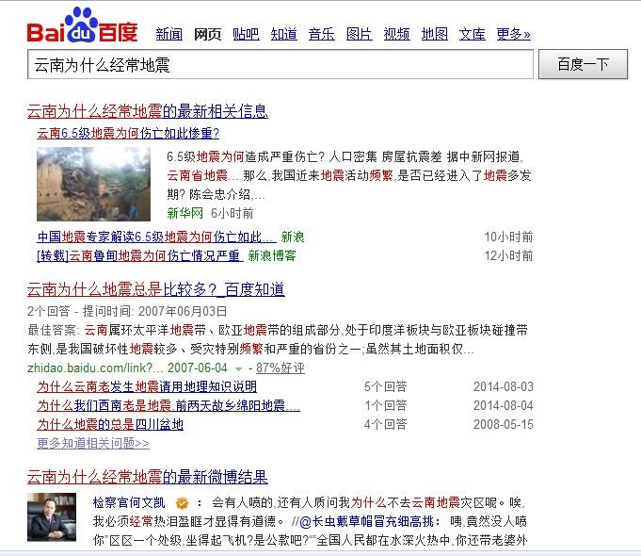The image size is (641, 556).
Task: Click the 2个回答 - 提问时间 line
Action: coord(127,311)
